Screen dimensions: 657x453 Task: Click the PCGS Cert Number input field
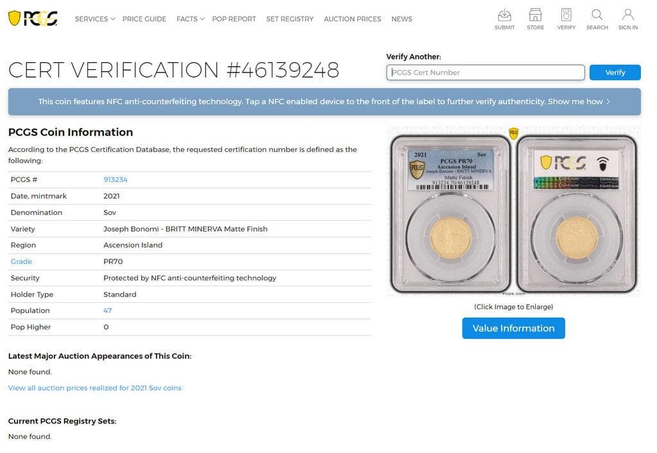[486, 73]
